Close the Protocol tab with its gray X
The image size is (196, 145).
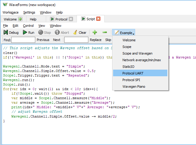pos(71,19)
